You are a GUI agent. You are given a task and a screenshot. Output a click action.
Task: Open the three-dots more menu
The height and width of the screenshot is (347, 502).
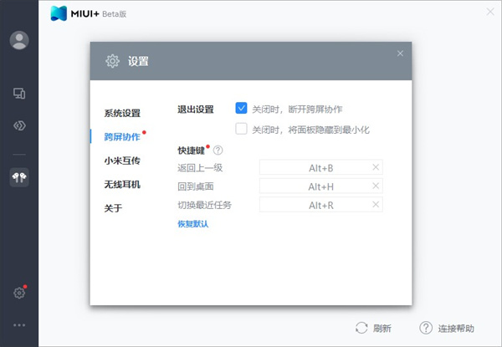(x=19, y=325)
